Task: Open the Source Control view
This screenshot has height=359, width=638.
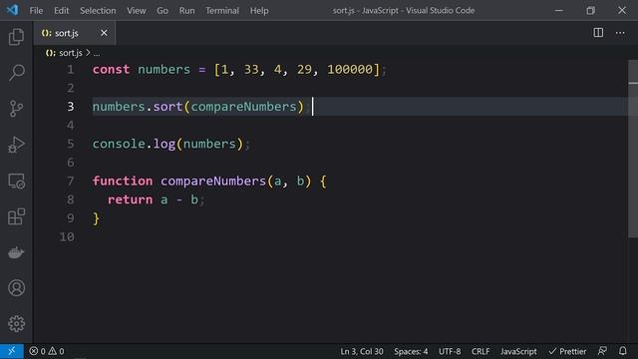Action: [x=16, y=109]
